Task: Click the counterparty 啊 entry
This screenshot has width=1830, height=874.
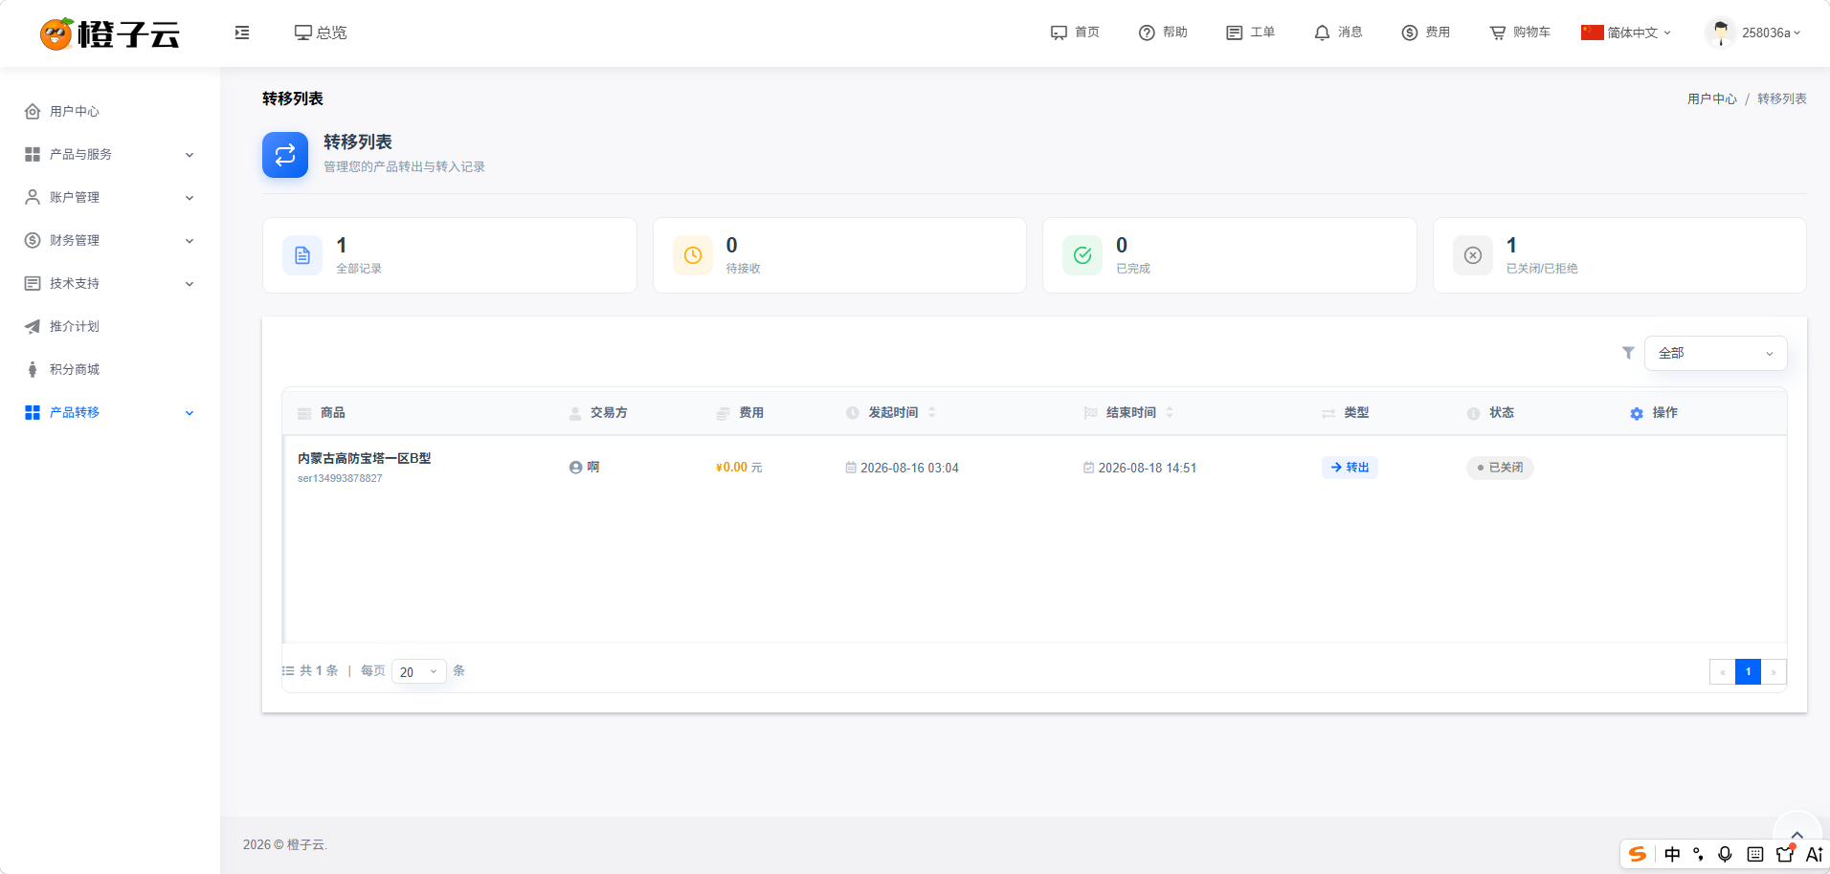Action: click(584, 467)
